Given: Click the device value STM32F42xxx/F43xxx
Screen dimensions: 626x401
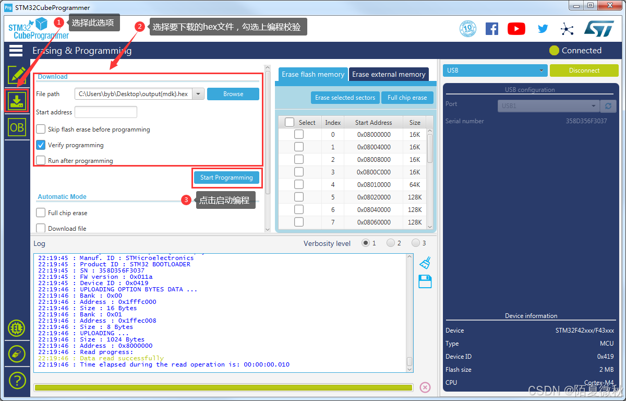Looking at the screenshot, I should click(x=585, y=331).
